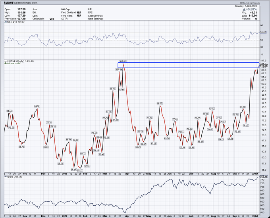Click the 108.84 price label
270x218 pixels.
click(x=119, y=69)
